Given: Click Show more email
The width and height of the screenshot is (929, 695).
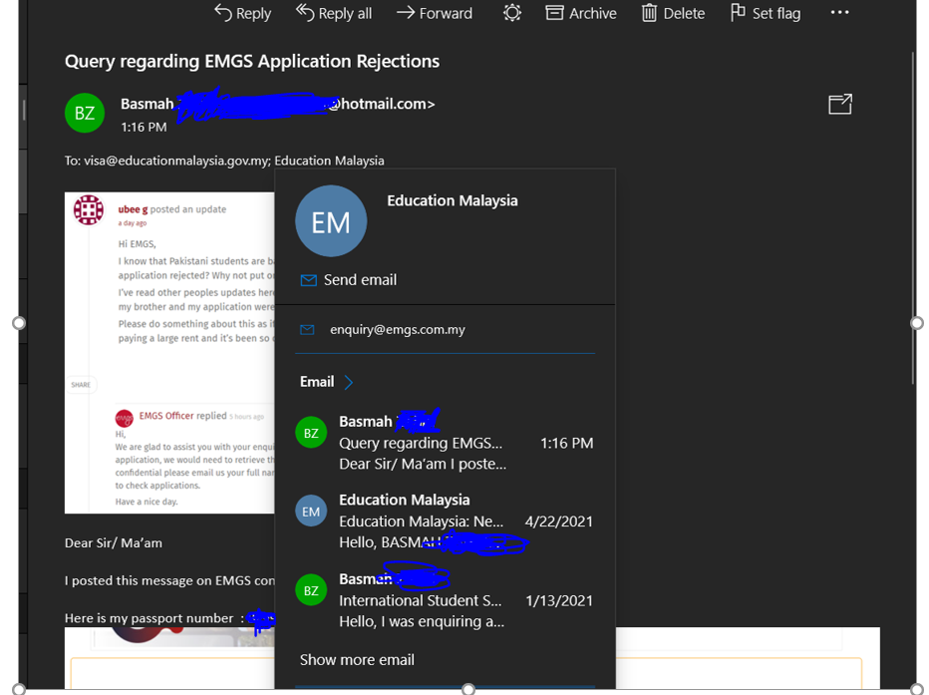Looking at the screenshot, I should 357,660.
